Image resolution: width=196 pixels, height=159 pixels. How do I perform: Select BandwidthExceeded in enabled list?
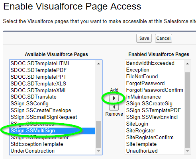155,63
